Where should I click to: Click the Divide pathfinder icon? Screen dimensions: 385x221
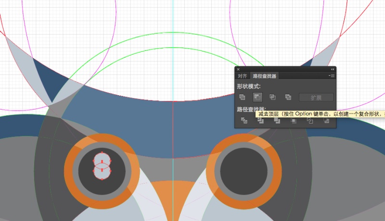pos(244,120)
